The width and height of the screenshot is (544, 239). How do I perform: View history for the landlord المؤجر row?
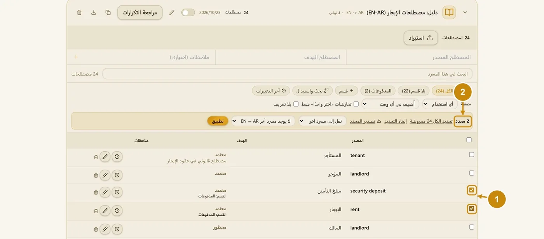[117, 175]
